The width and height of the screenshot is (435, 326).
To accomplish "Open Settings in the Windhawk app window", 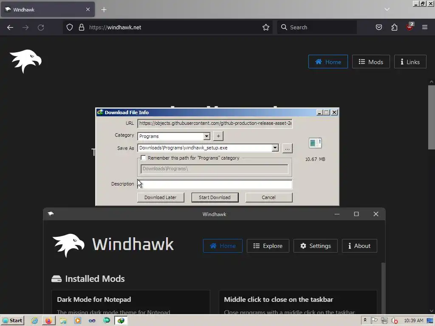I will point(316,246).
